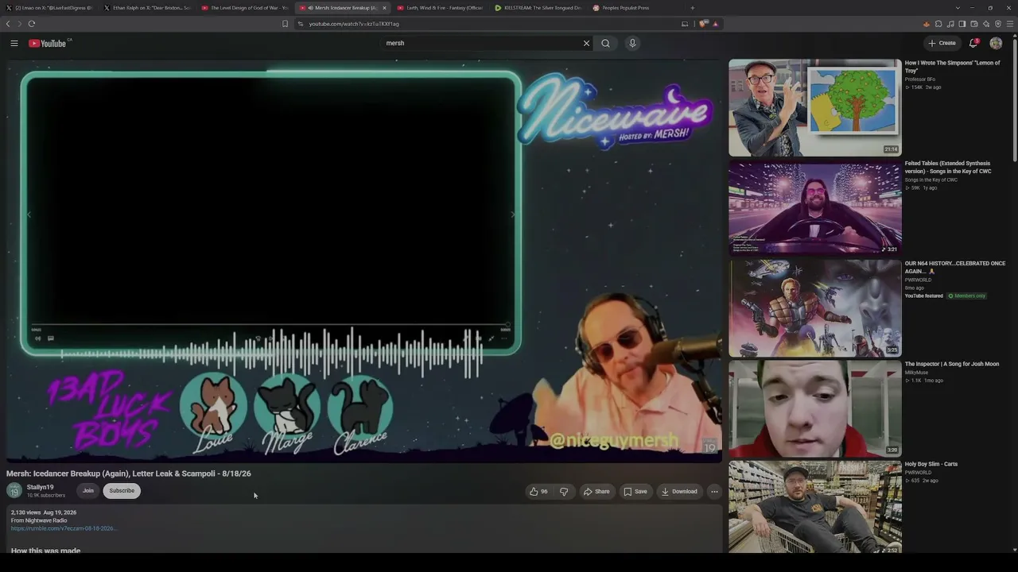Open the YouTube guide hamburger menu
The image size is (1018, 572).
[14, 43]
